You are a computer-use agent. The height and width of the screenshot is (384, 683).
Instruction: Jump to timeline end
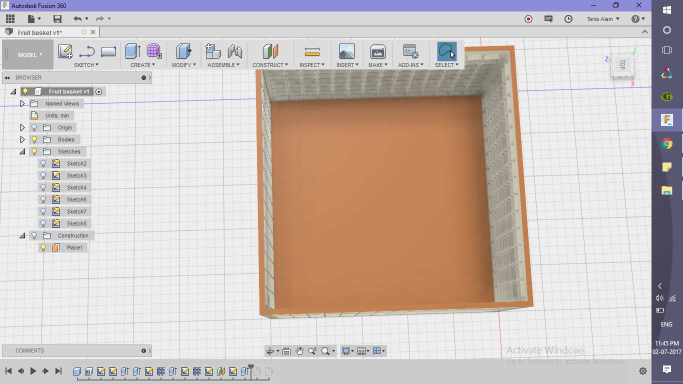click(58, 371)
